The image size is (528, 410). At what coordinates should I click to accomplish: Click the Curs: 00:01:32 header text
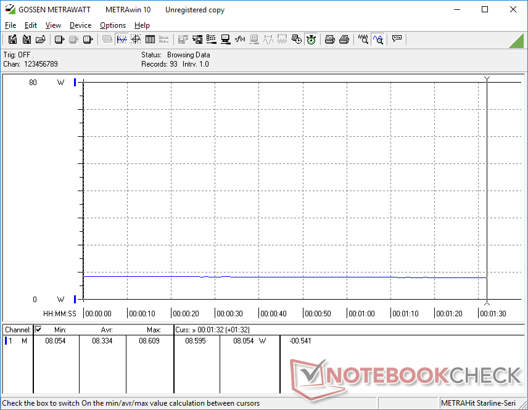(212, 330)
